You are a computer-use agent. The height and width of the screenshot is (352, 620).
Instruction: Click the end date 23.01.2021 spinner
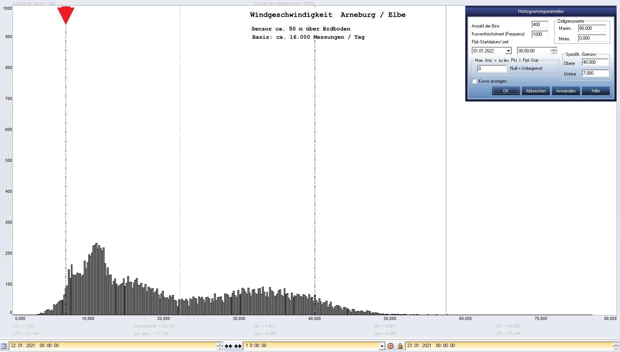[x=616, y=346]
